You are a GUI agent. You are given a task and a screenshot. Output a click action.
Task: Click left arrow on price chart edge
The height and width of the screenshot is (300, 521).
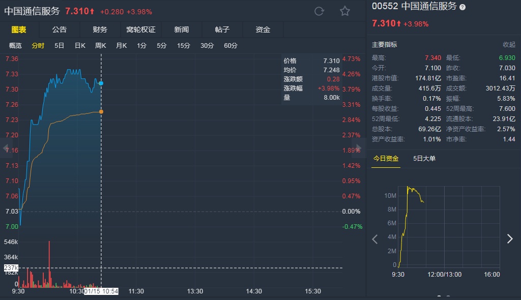(6, 148)
